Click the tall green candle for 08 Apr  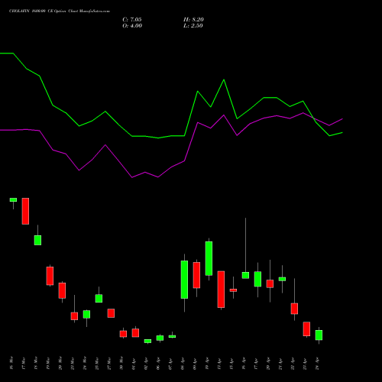coord(184,280)
